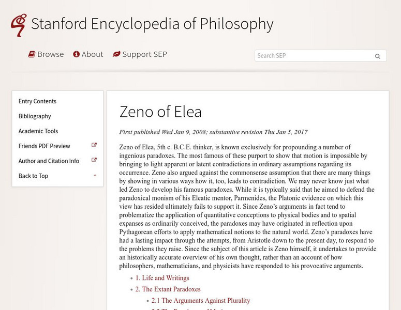Viewport: 401px width, 310px height.
Task: Click the leaf icon beside Support SEP
Action: [x=116, y=54]
